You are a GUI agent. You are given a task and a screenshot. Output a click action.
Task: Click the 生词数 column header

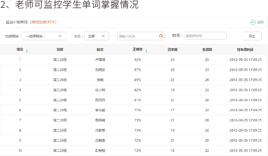click(207, 50)
